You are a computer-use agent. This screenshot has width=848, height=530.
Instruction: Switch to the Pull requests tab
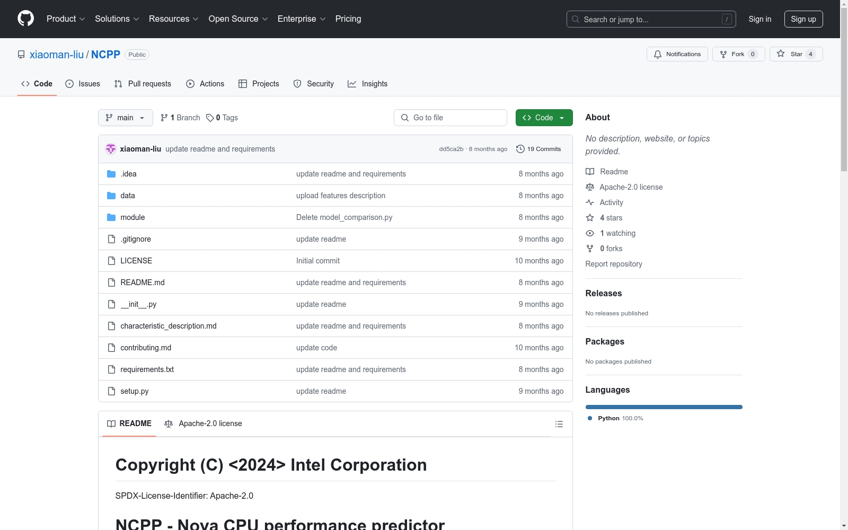click(x=143, y=84)
